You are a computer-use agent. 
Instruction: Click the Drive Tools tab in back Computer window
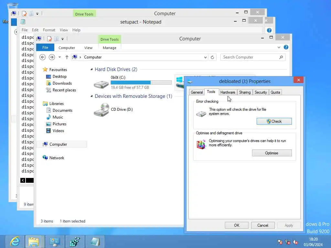coord(84,14)
